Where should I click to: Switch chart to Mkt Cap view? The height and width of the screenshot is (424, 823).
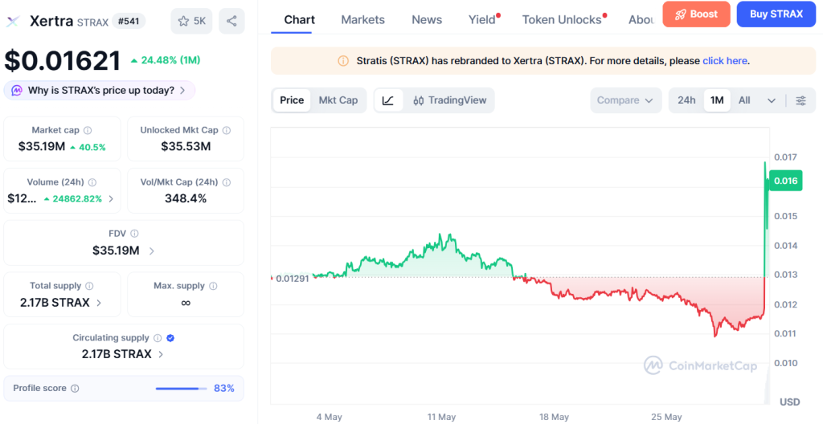[338, 100]
